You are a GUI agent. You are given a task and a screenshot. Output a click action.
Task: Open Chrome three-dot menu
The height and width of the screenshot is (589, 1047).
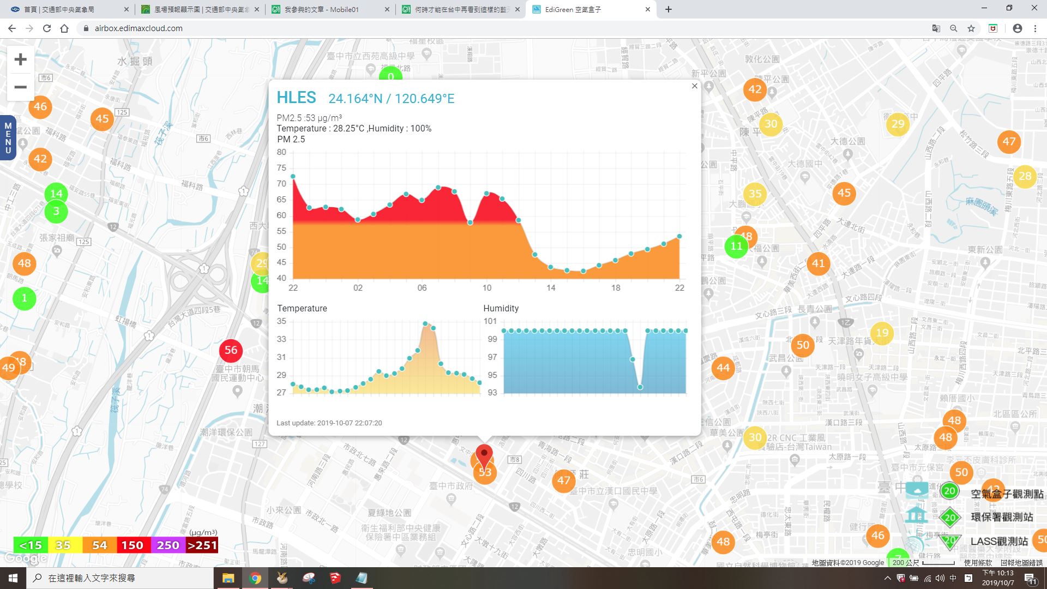[1034, 28]
